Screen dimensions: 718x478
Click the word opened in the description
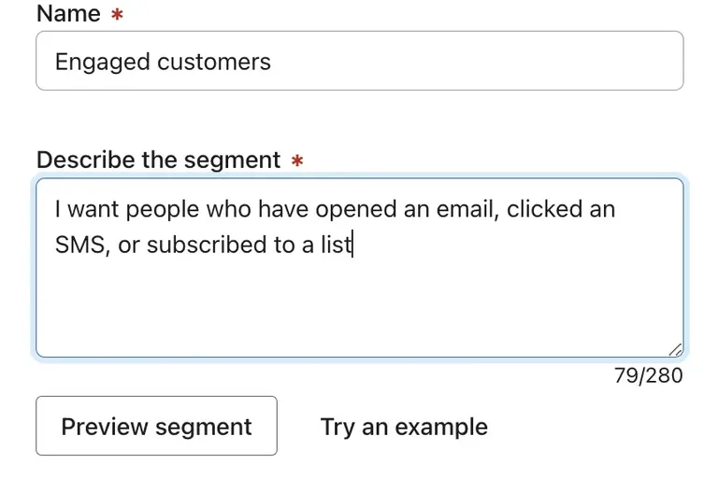tap(356, 208)
